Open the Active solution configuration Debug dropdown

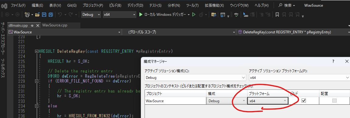[x=195, y=78]
